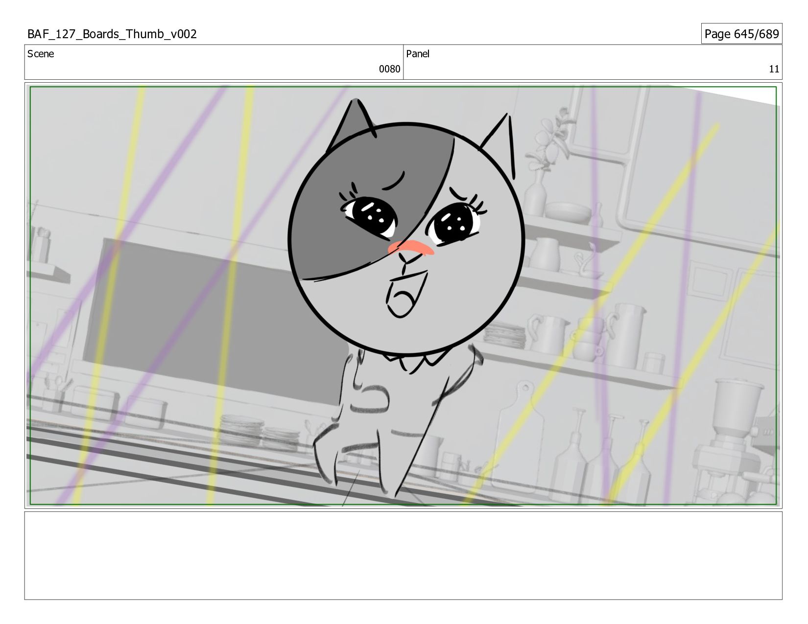Screen dimensions: 808x624
Task: Click the Page 645/689 indicator
Action: (741, 34)
